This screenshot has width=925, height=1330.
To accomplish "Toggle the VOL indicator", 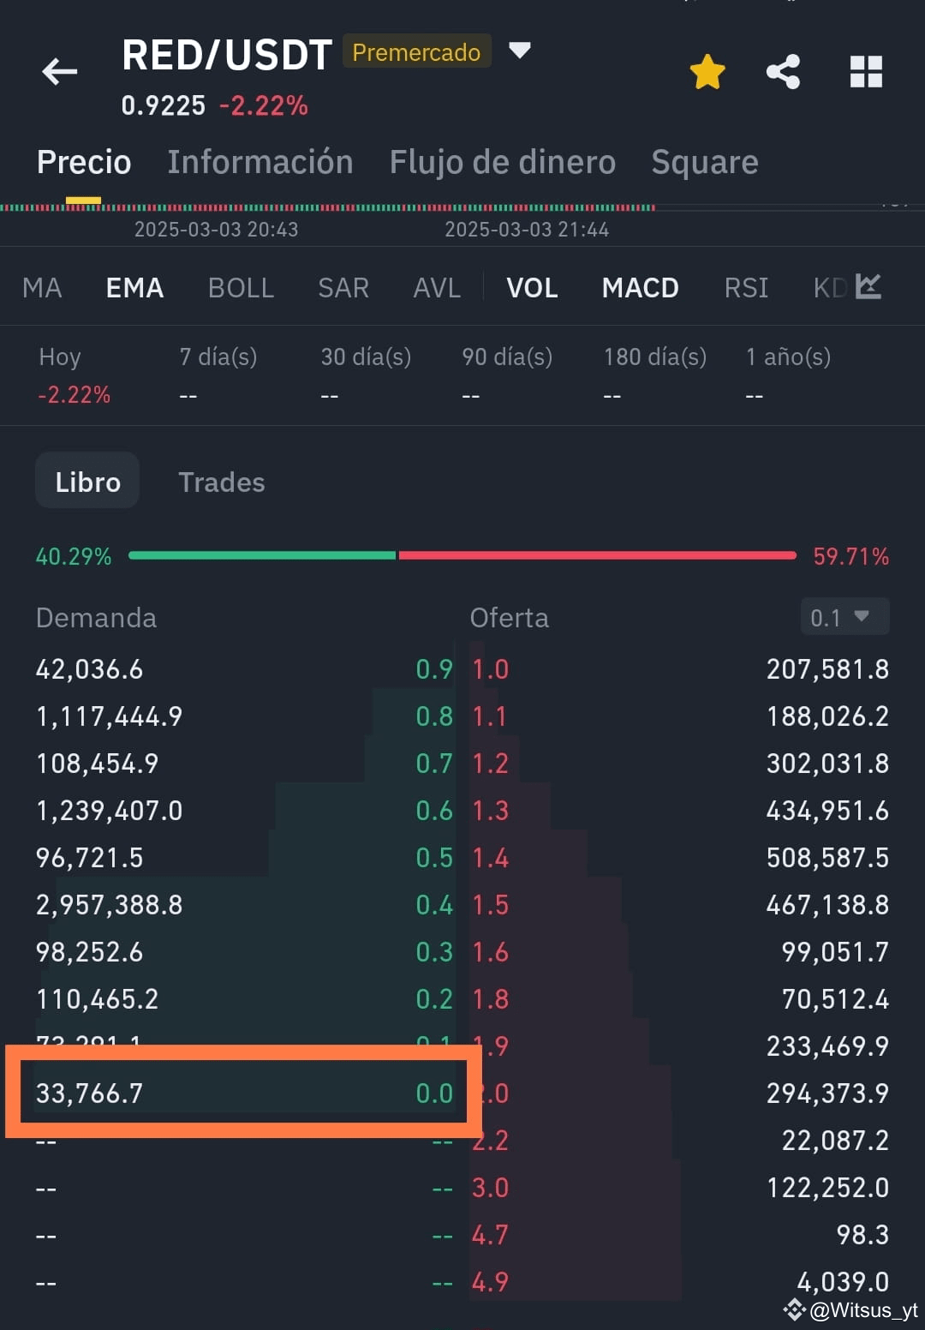I will pos(532,287).
